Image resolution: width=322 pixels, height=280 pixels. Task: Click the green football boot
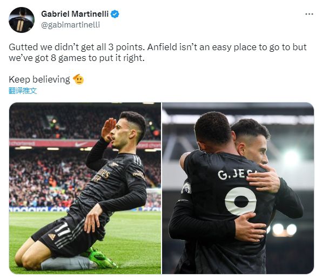click(x=100, y=258)
